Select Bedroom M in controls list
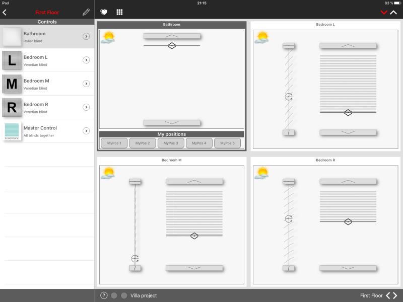This screenshot has width=403, height=302. (47, 84)
